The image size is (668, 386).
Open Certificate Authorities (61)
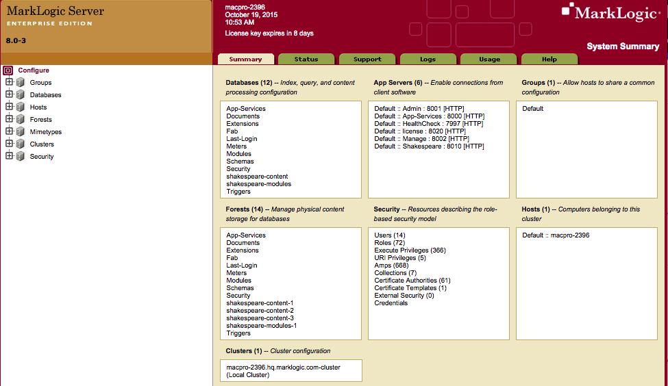(412, 281)
